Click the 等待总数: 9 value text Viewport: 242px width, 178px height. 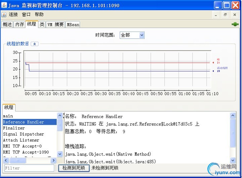point(110,132)
